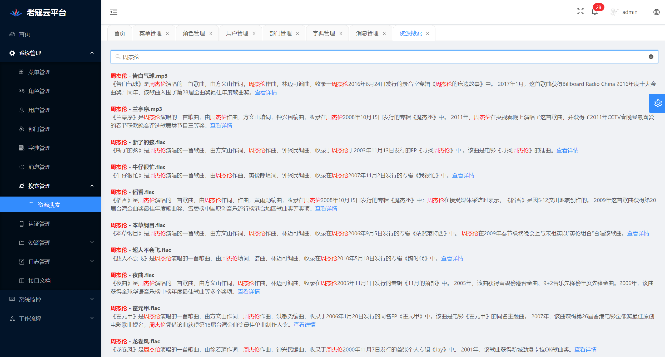Close the 菜单管理 tab

click(x=167, y=33)
